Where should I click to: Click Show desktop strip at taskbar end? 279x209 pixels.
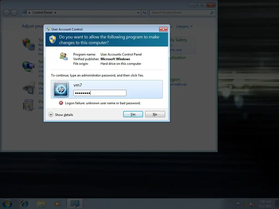tap(277, 204)
